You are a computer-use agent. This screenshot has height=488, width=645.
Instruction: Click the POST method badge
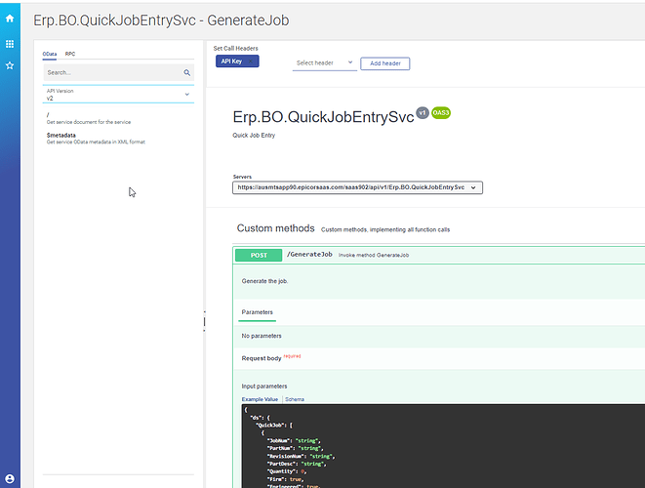pos(259,255)
